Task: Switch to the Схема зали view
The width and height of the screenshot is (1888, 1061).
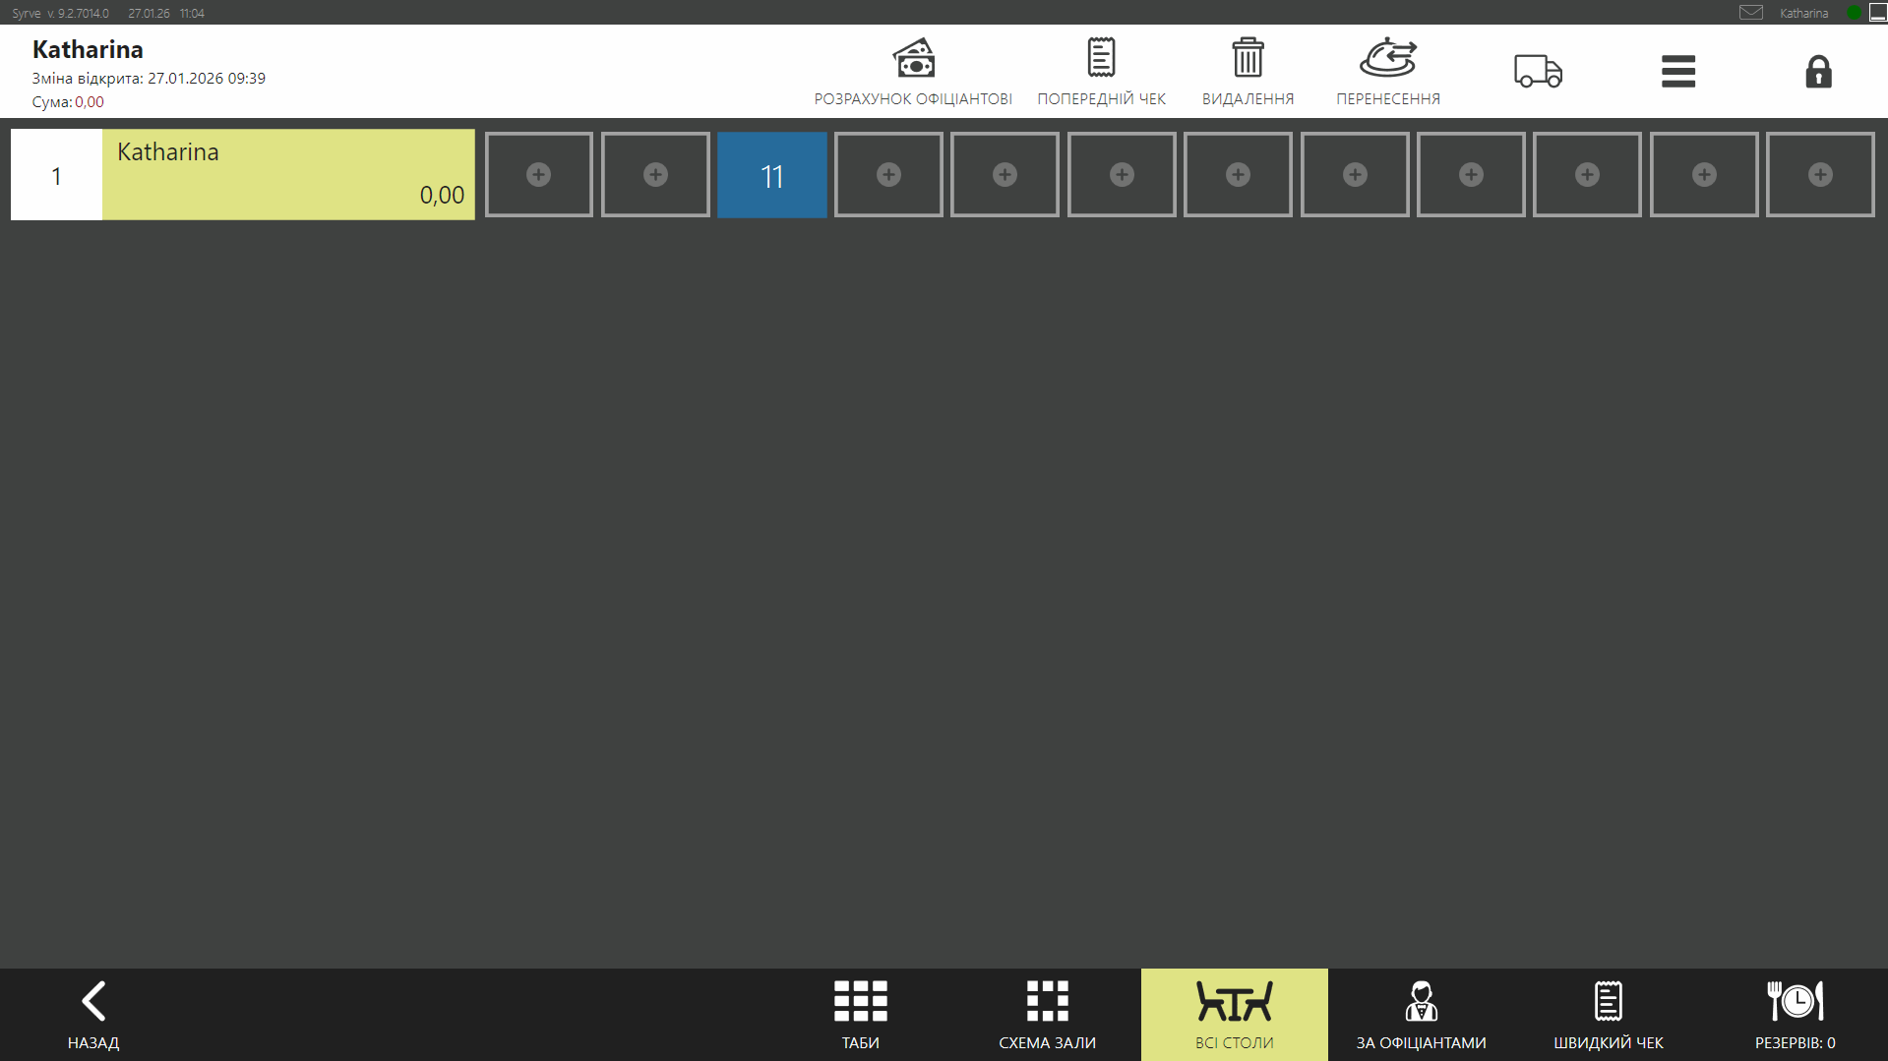Action: [1047, 1015]
